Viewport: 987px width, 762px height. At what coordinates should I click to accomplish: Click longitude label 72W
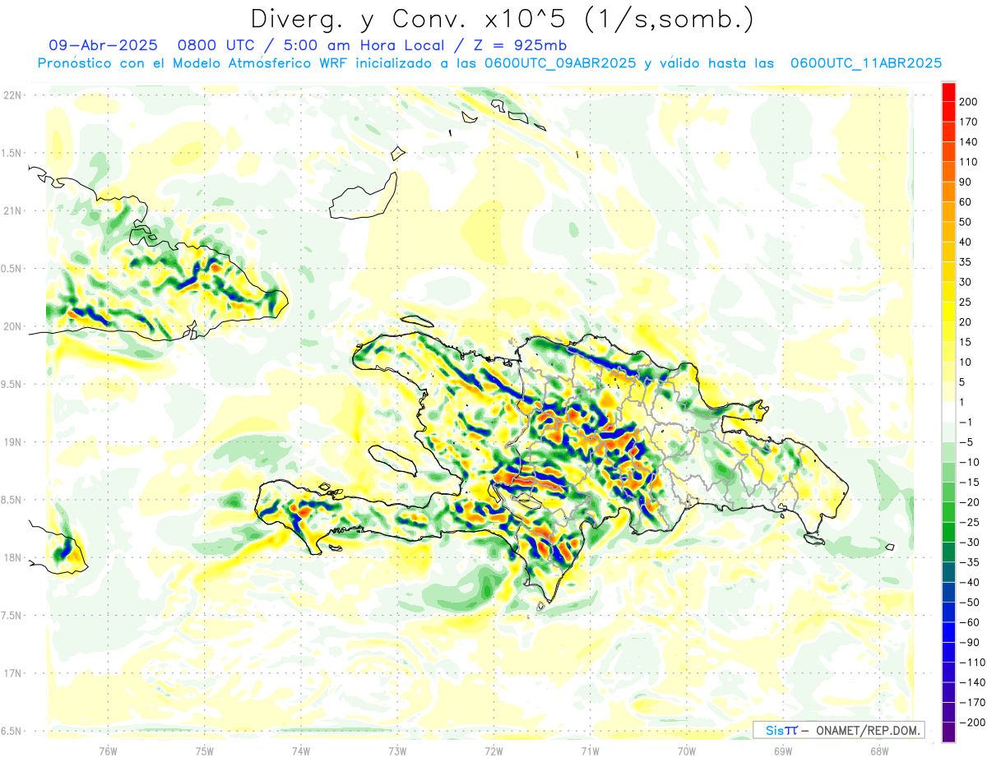point(493,750)
